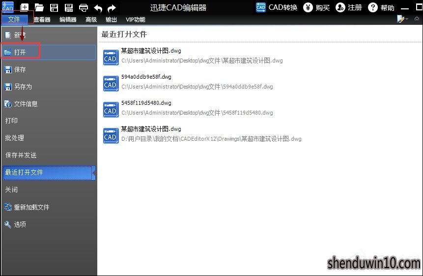Open the Desktop 某超市建筑设计图.dwg recent file name
423x276 pixels.
pos(151,51)
